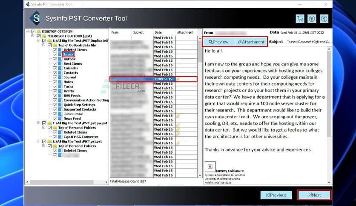This screenshot has width=356, height=206.
Task: Click the Outbox folder icon
Action: [x=60, y=59]
